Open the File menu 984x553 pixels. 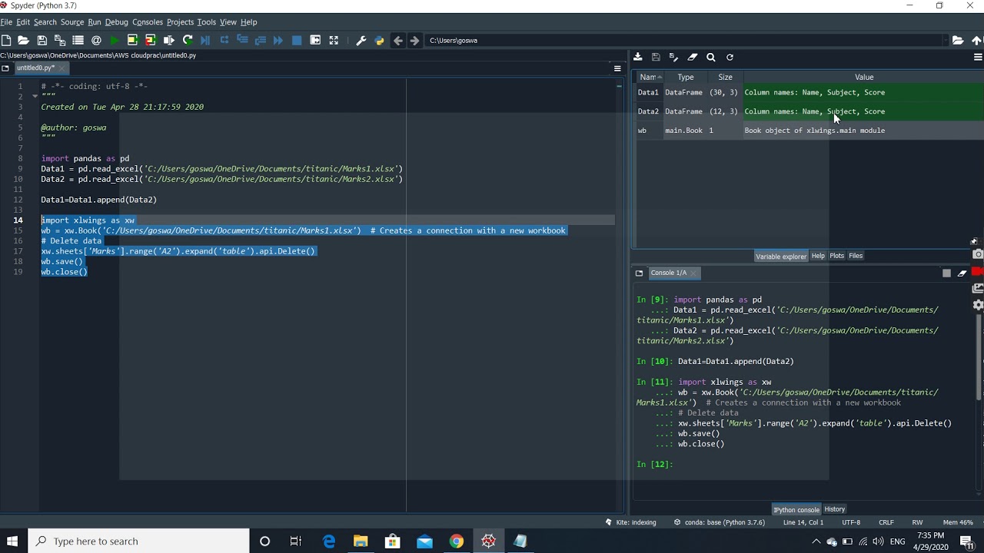click(x=6, y=22)
